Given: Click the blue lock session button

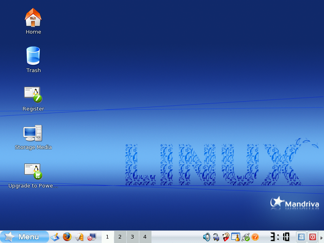Looking at the screenshot, I should click(x=301, y=237).
